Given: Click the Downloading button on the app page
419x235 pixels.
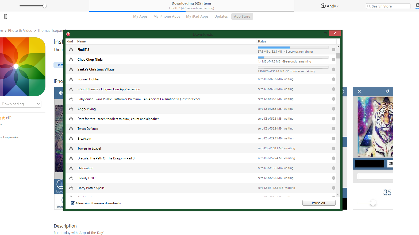Looking at the screenshot, I should coord(17,104).
